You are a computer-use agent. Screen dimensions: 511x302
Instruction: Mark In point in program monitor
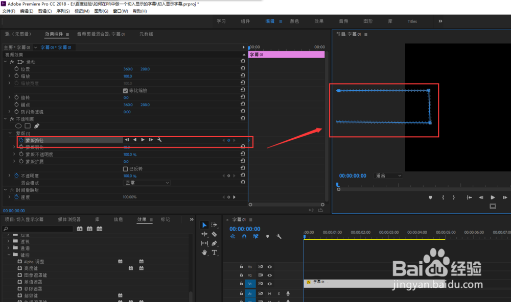(x=443, y=197)
